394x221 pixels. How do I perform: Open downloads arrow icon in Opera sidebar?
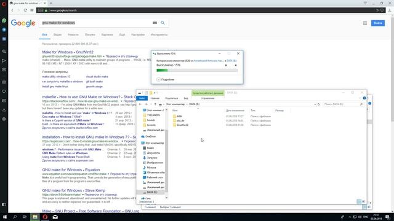pos(4,110)
